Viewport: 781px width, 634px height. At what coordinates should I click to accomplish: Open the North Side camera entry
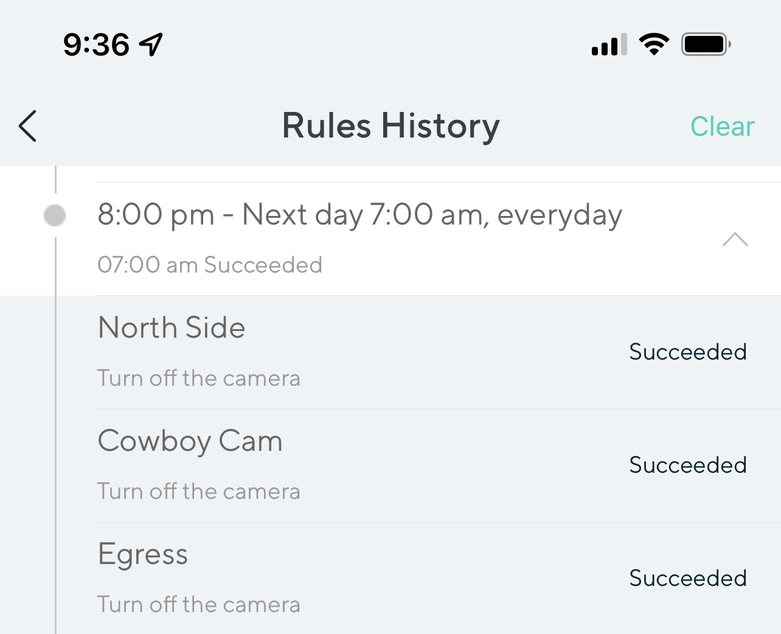[172, 328]
